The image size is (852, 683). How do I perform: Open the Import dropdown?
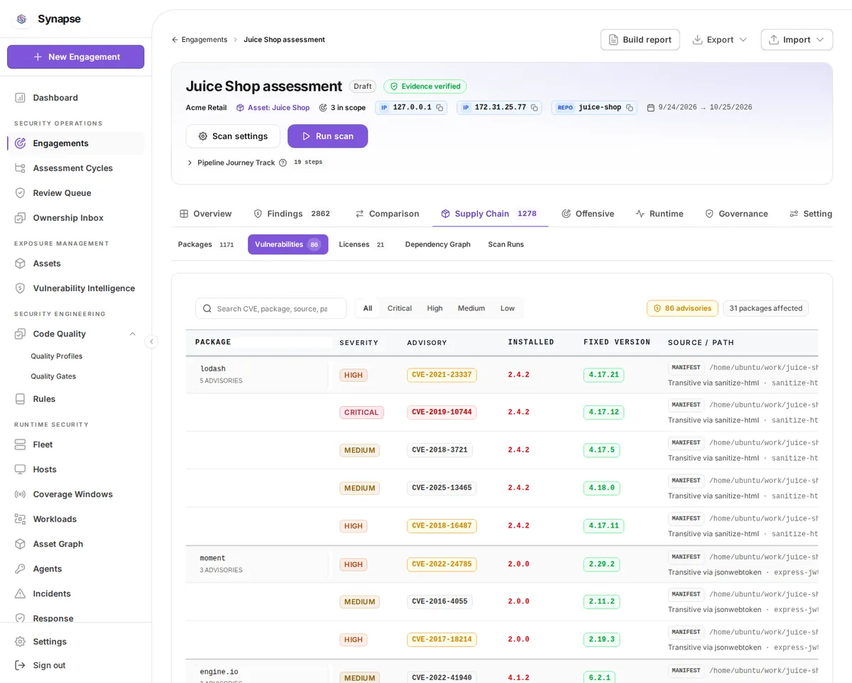pos(797,40)
